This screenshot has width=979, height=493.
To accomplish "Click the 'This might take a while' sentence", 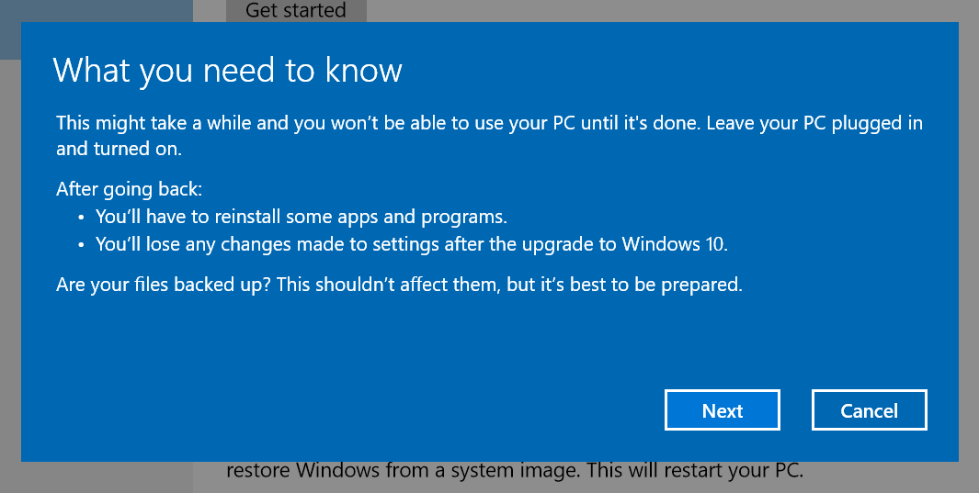I will 379,123.
